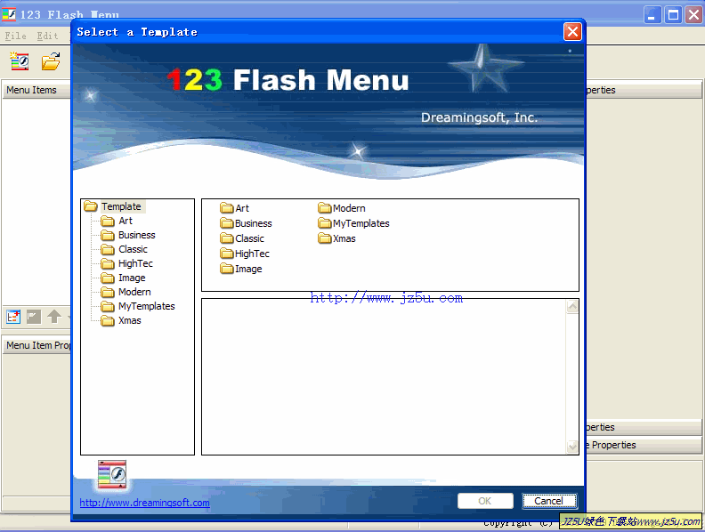Viewport: 705px width, 532px height.
Task: Click the move item up arrow icon
Action: click(54, 317)
